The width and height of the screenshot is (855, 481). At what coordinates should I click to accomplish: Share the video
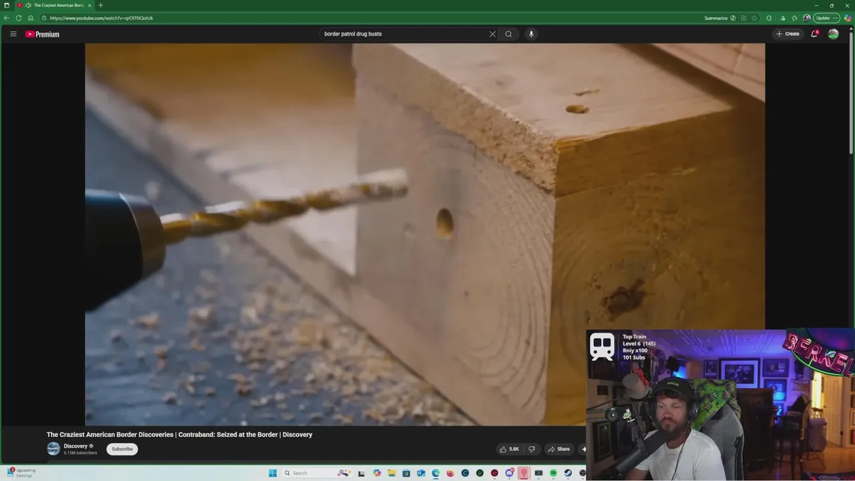[558, 449]
